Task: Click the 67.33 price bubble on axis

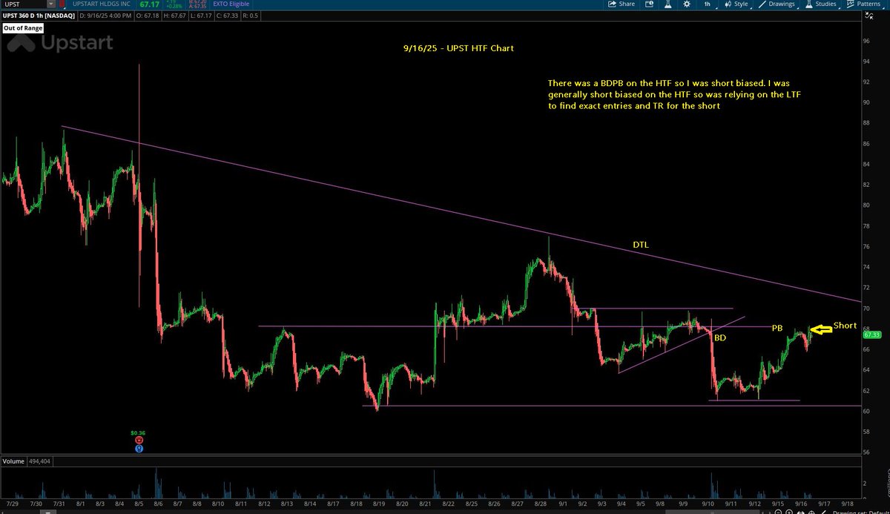Action: click(x=874, y=335)
